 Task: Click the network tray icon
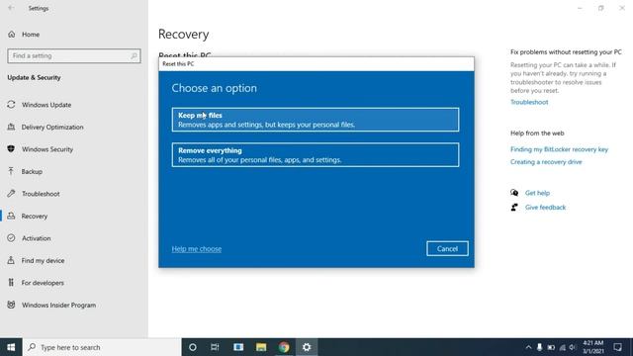tap(563, 347)
